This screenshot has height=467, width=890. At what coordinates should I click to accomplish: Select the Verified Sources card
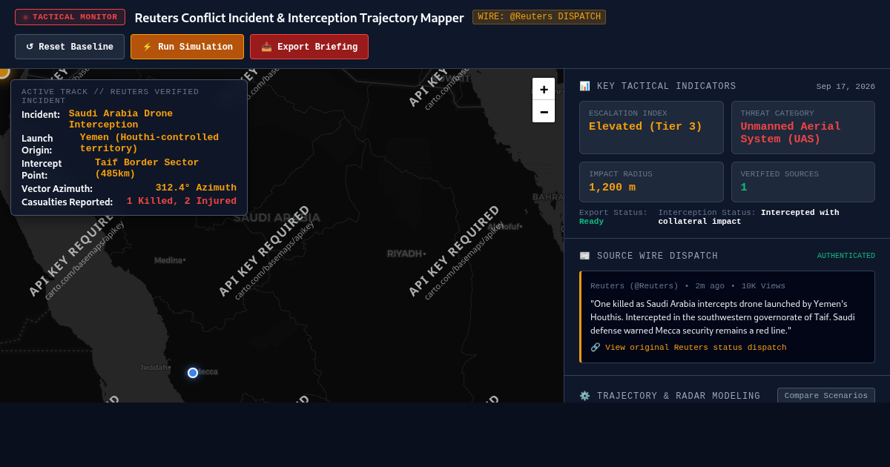coord(803,182)
